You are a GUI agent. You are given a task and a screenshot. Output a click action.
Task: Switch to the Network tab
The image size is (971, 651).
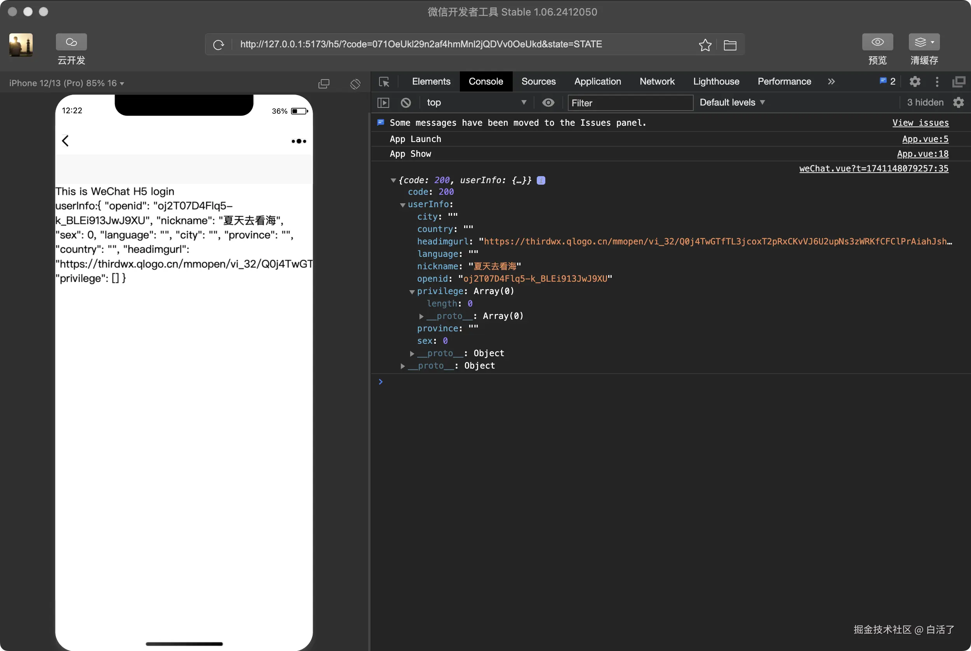pos(657,81)
